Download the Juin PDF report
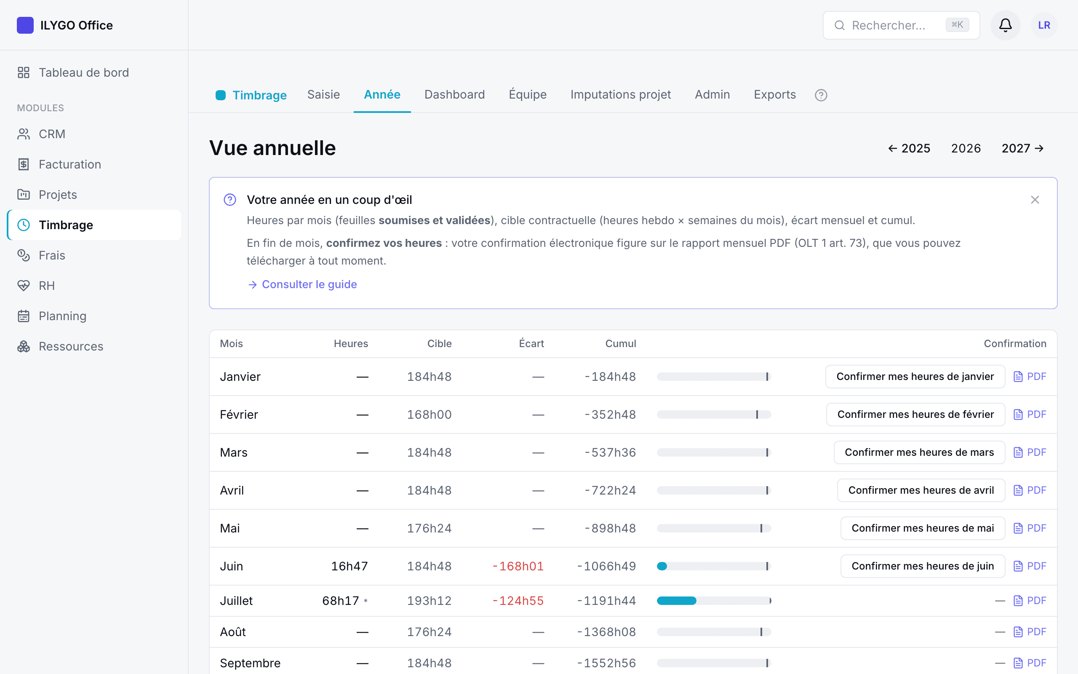Image resolution: width=1078 pixels, height=674 pixels. coord(1030,566)
